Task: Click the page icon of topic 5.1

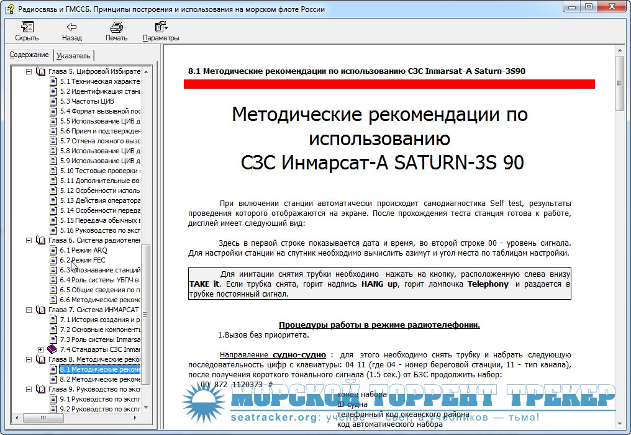Action: pyautogui.click(x=53, y=81)
